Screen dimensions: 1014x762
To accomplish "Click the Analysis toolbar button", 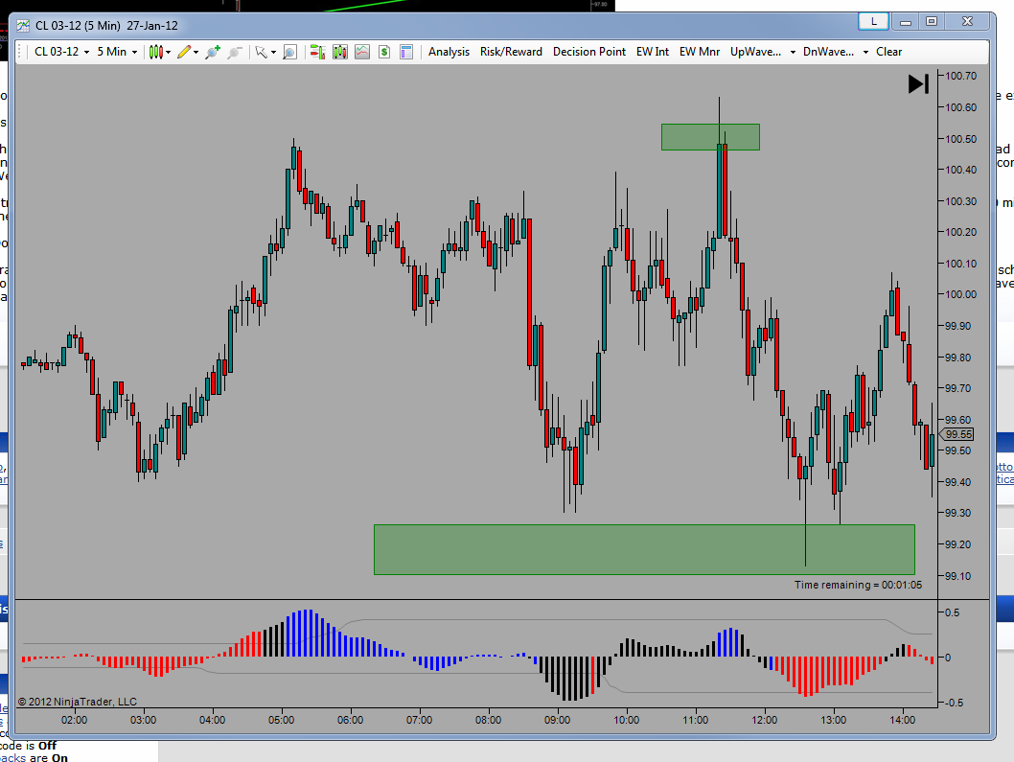I will point(449,52).
